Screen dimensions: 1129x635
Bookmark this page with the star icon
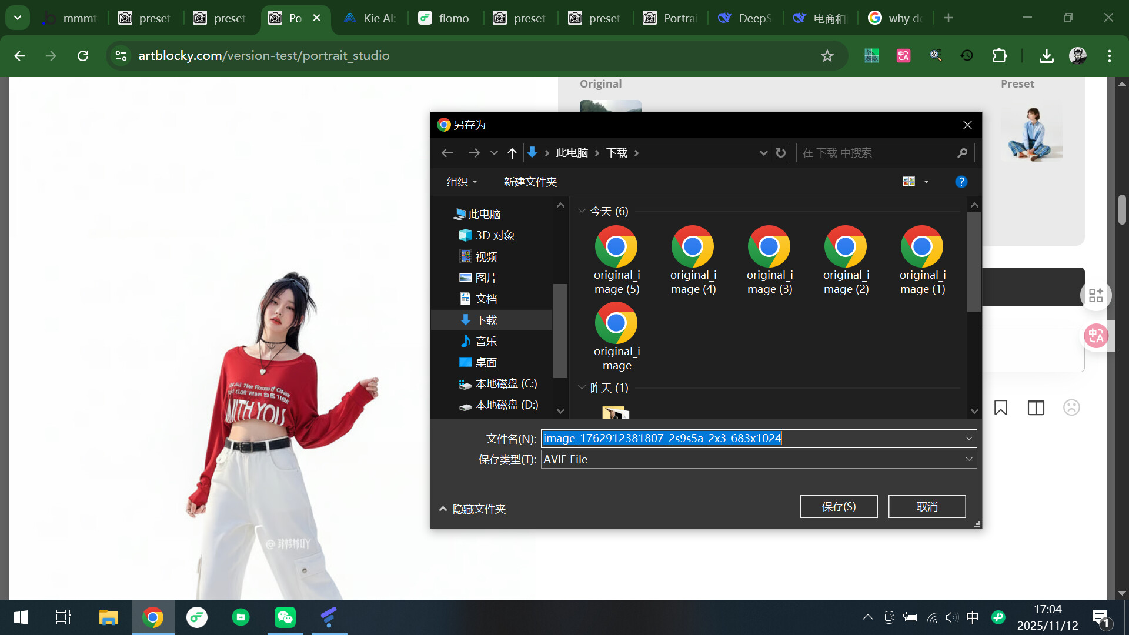point(827,56)
